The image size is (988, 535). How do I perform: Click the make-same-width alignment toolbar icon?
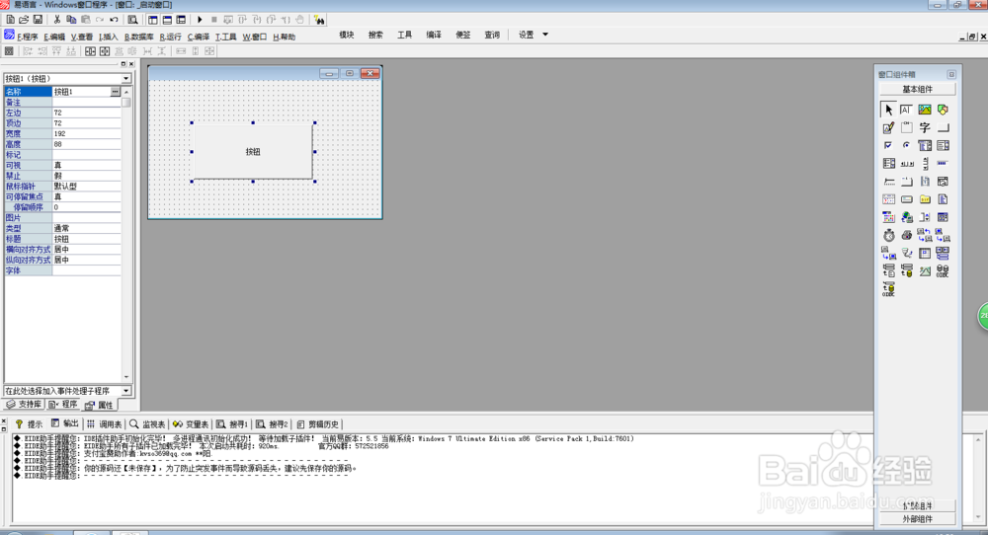[x=181, y=51]
